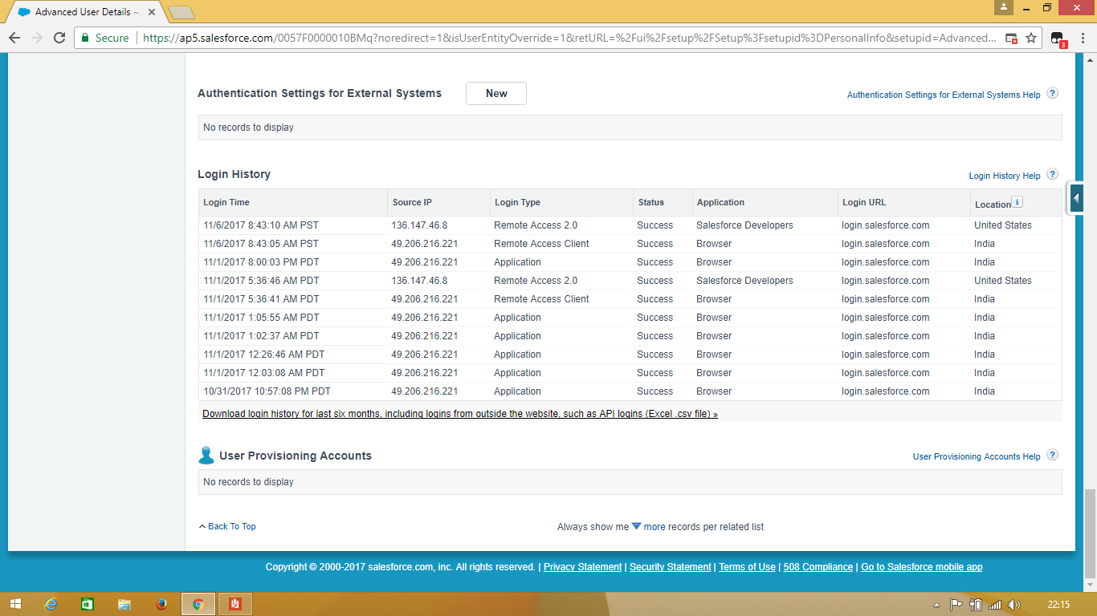Click the Location column info icon
Image resolution: width=1097 pixels, height=616 pixels.
1017,202
